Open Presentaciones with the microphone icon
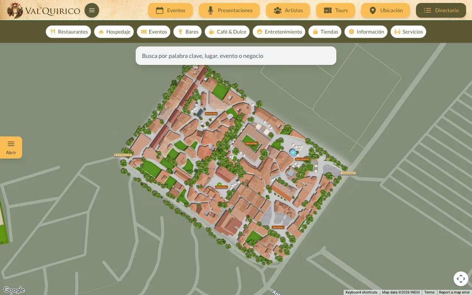Viewport: 472px width, 295px height. click(229, 10)
